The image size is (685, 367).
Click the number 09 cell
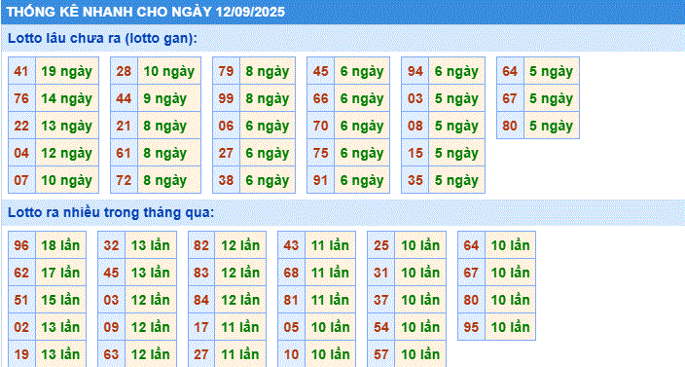[111, 327]
